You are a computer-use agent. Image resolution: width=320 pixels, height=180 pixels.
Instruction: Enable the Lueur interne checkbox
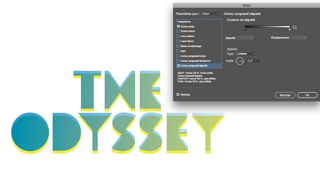(178, 41)
